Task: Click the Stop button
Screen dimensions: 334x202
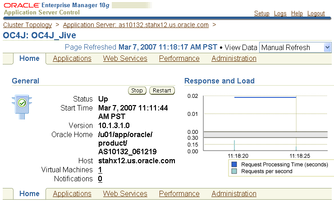Action: pos(137,91)
